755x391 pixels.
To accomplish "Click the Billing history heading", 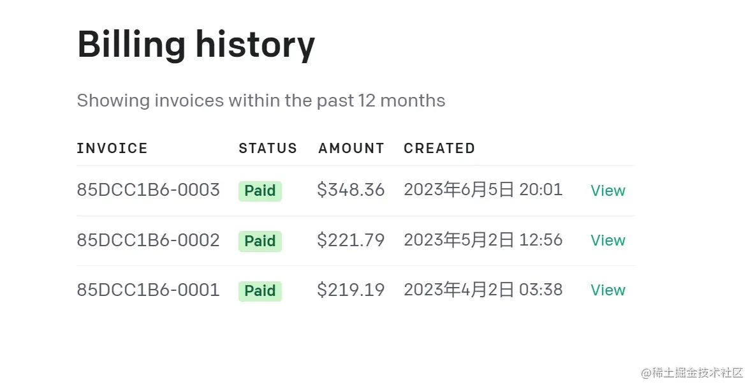I will 196,45.
